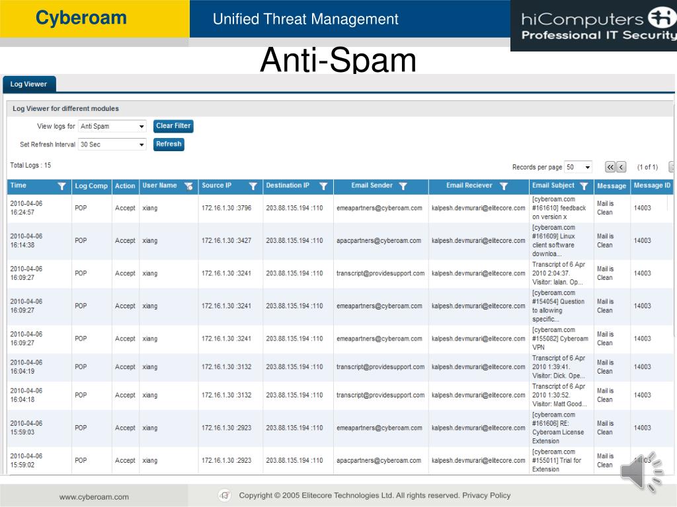Open Email Reciever filter icon
Image resolution: width=677 pixels, height=507 pixels.
click(x=503, y=186)
